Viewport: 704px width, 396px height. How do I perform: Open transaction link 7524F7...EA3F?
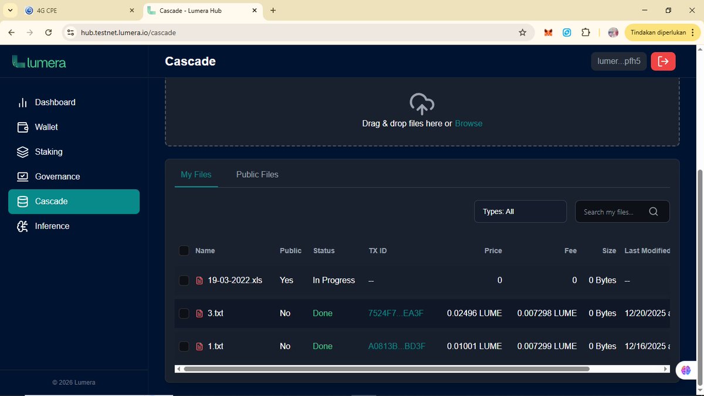pyautogui.click(x=396, y=313)
